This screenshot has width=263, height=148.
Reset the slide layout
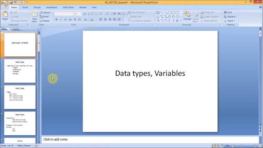pos(44,16)
